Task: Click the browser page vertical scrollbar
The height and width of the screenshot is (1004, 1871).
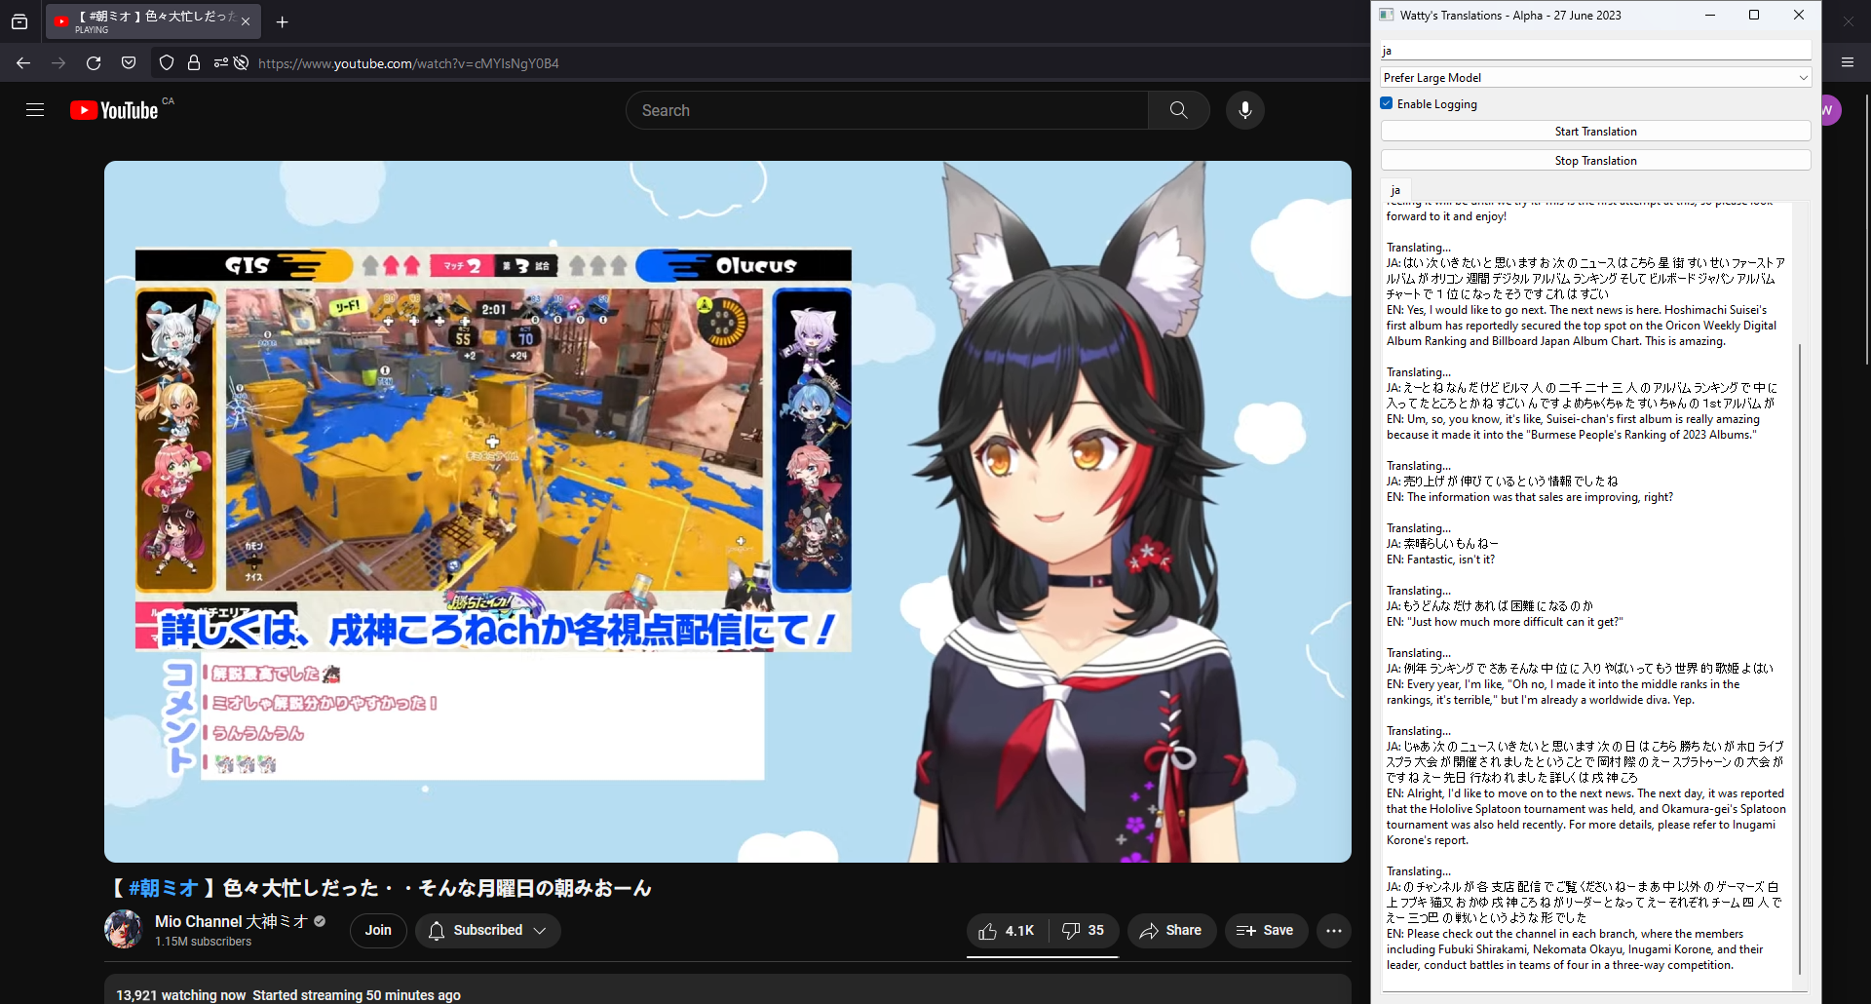Action: click(1866, 230)
